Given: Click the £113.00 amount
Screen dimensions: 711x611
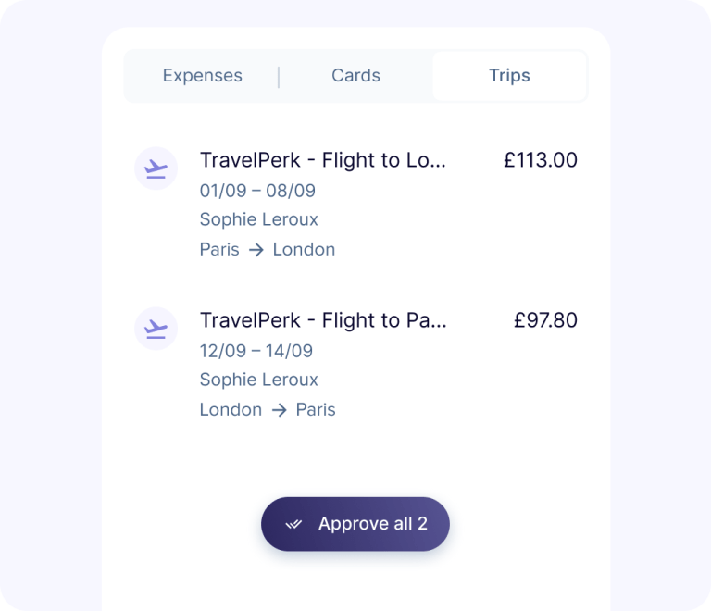Looking at the screenshot, I should tap(540, 160).
